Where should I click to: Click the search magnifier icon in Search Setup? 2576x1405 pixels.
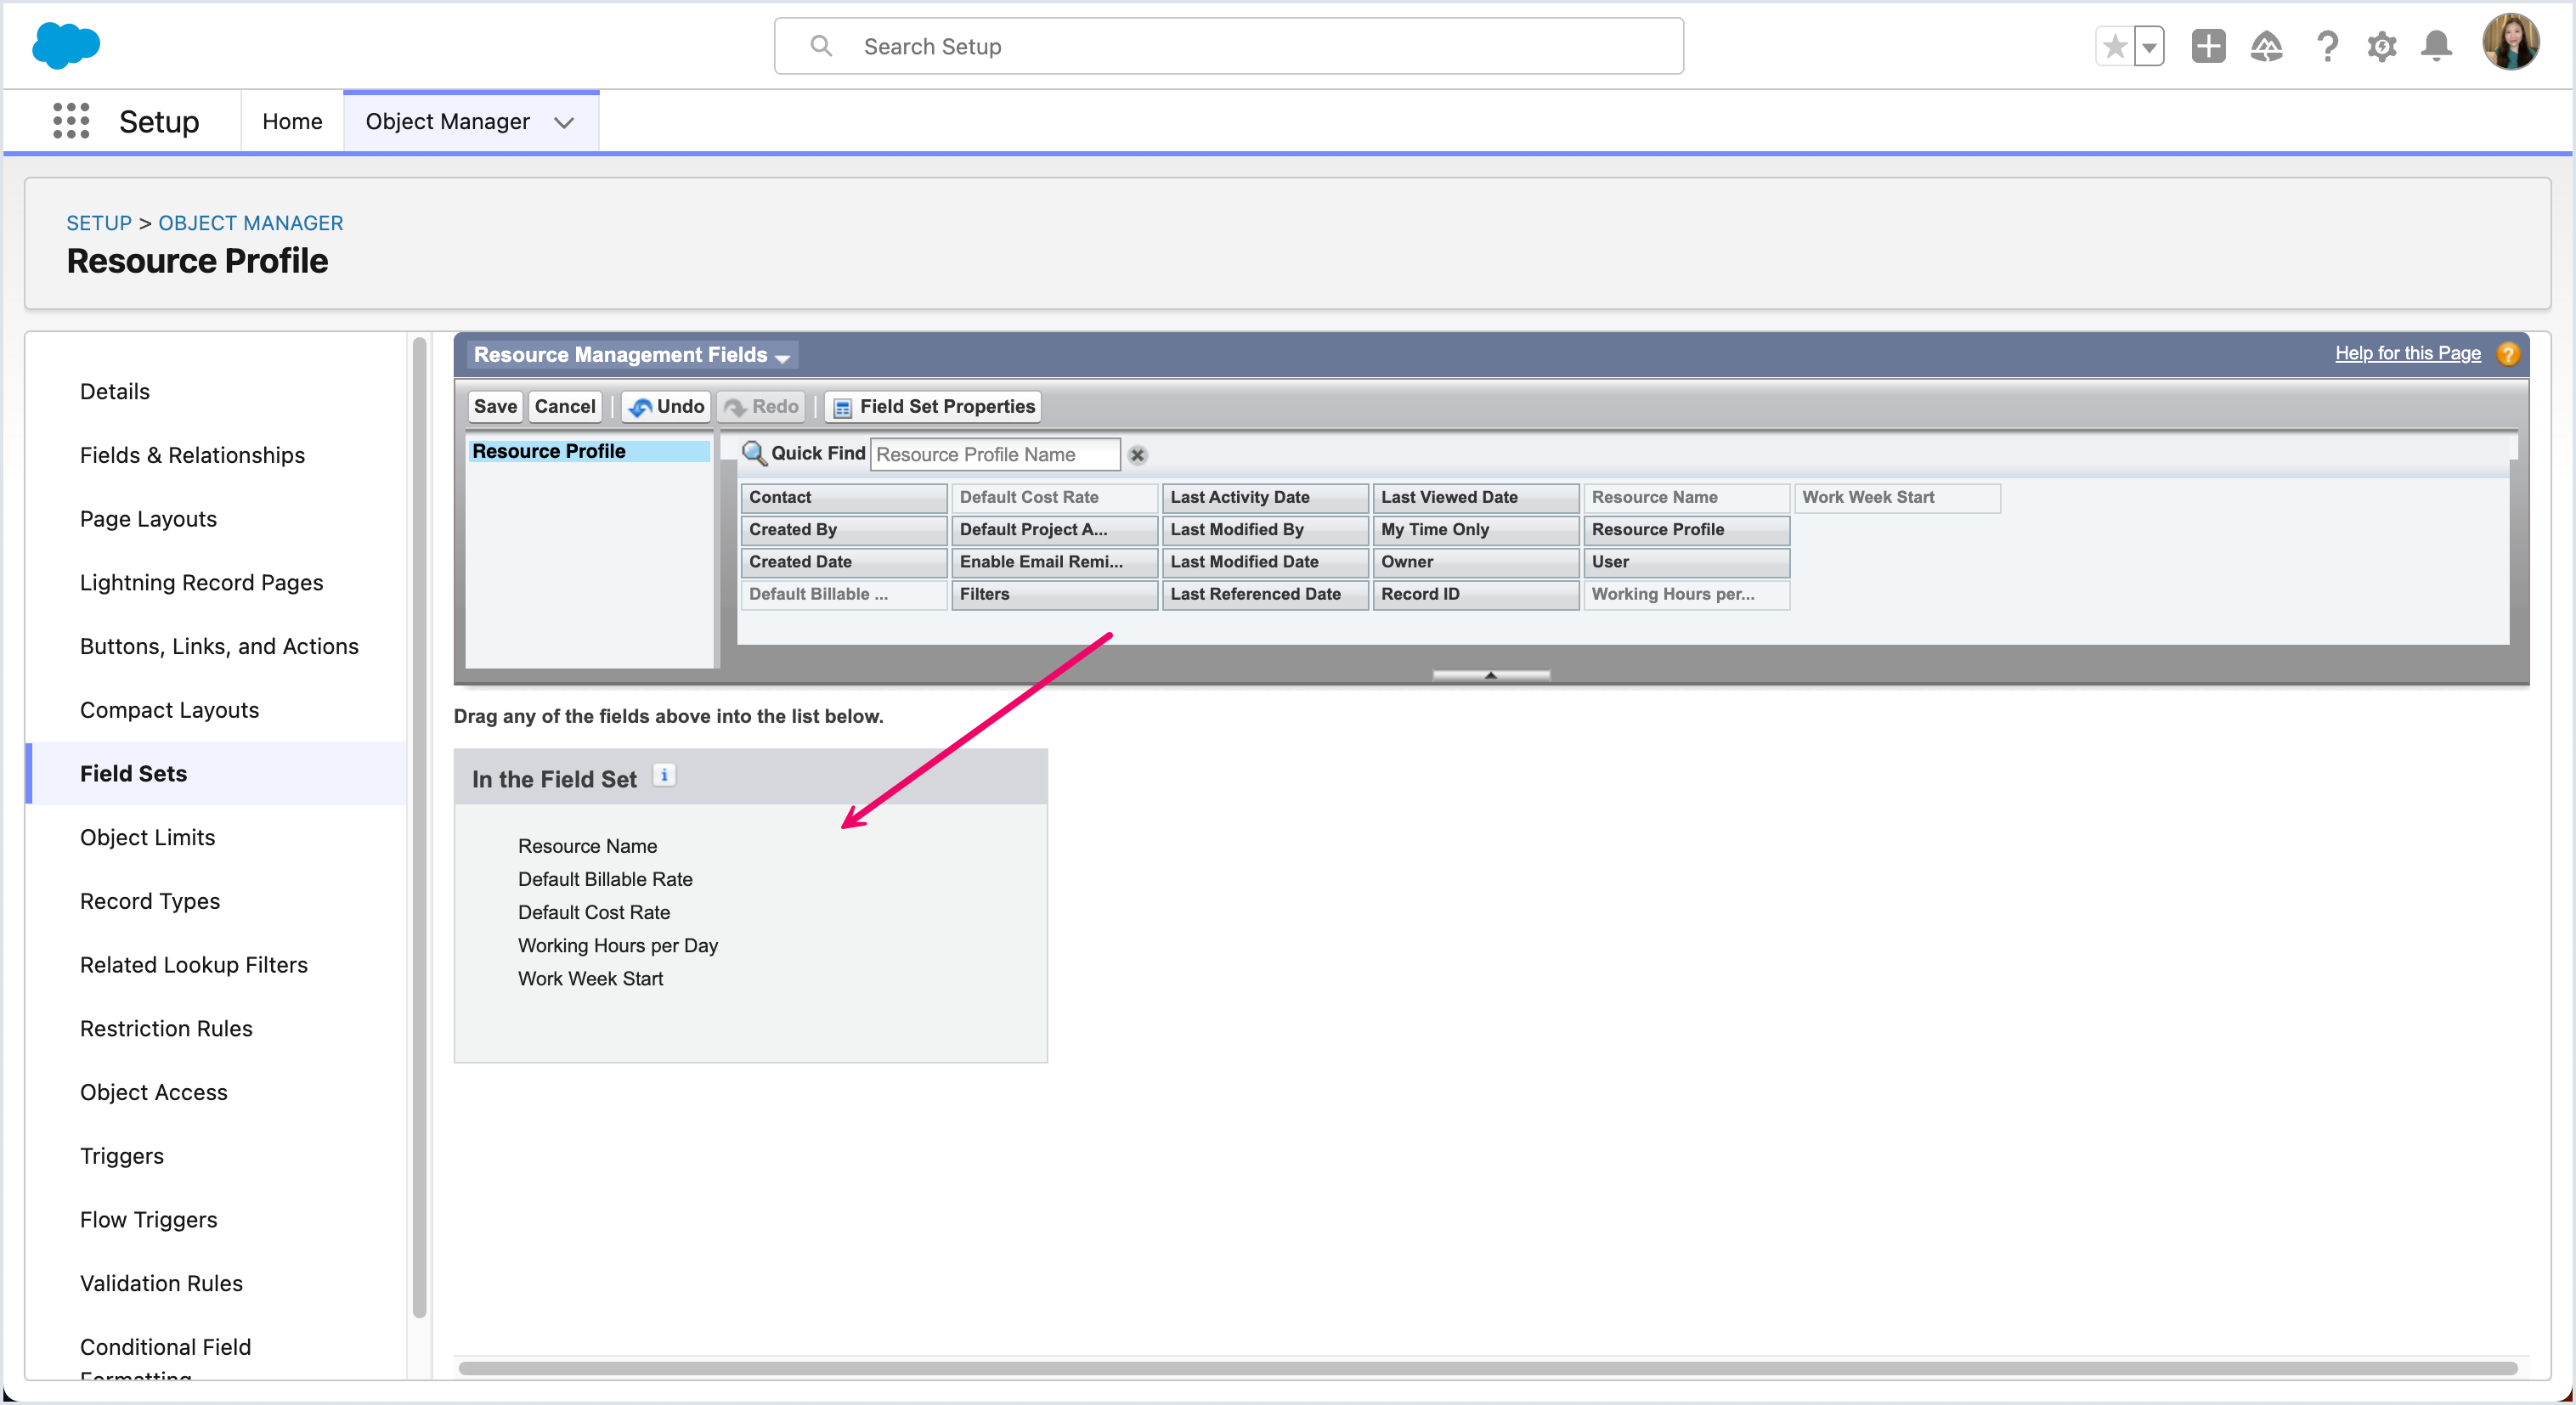pos(821,46)
